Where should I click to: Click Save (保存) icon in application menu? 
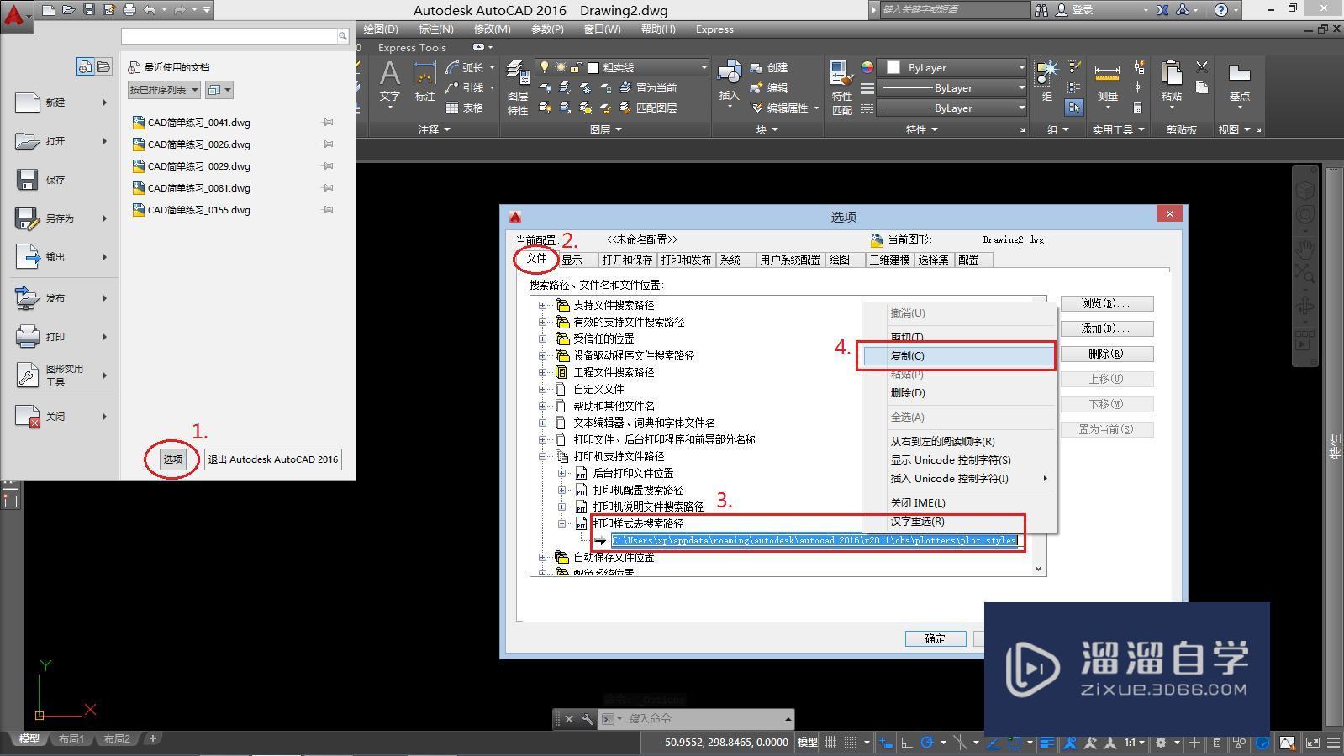pos(27,180)
